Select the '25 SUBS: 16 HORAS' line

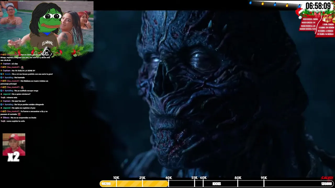(325, 34)
